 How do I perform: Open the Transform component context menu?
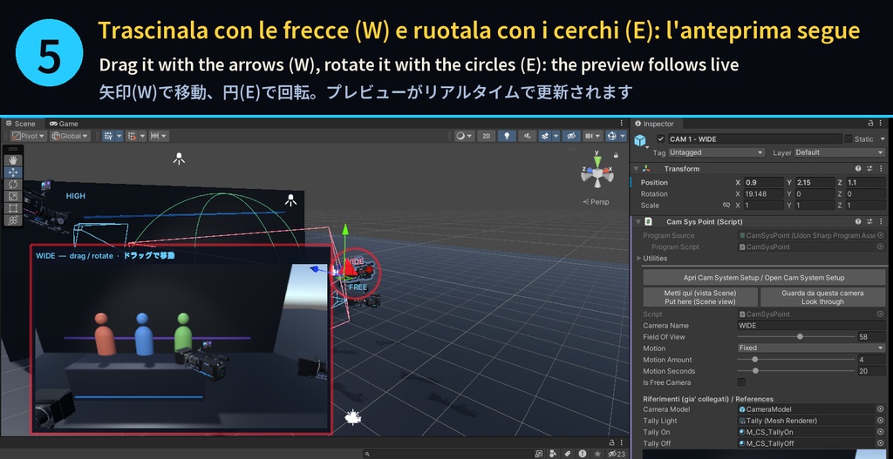coord(881,169)
